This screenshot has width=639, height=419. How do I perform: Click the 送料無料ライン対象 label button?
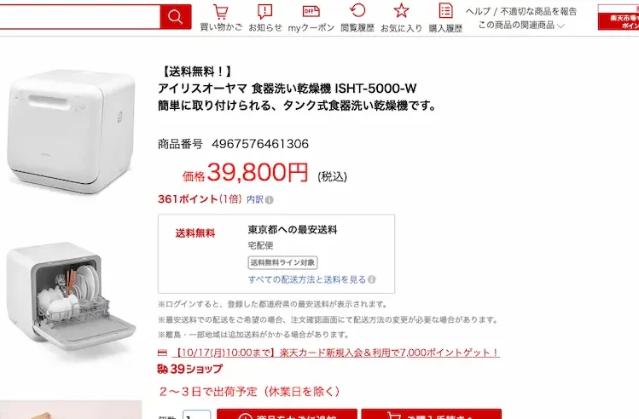click(283, 262)
